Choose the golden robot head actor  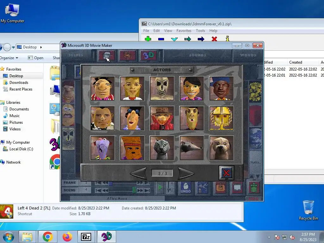pos(221,118)
